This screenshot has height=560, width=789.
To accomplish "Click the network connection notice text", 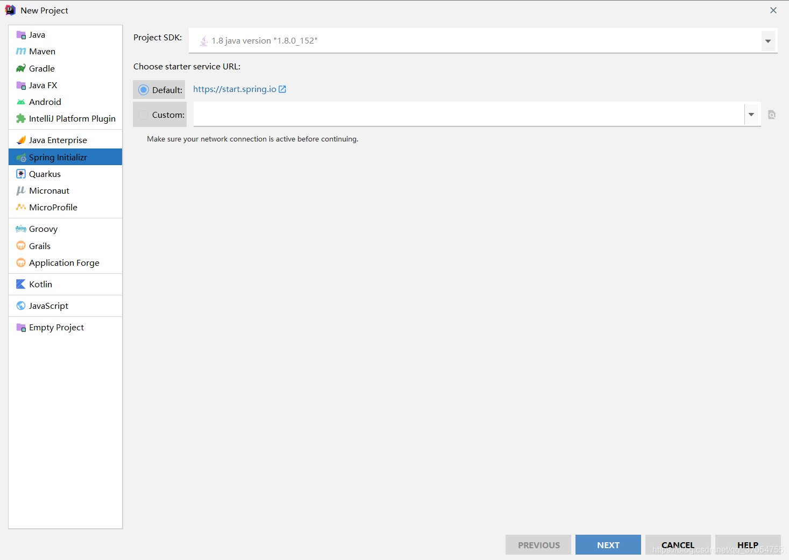I will (x=252, y=139).
